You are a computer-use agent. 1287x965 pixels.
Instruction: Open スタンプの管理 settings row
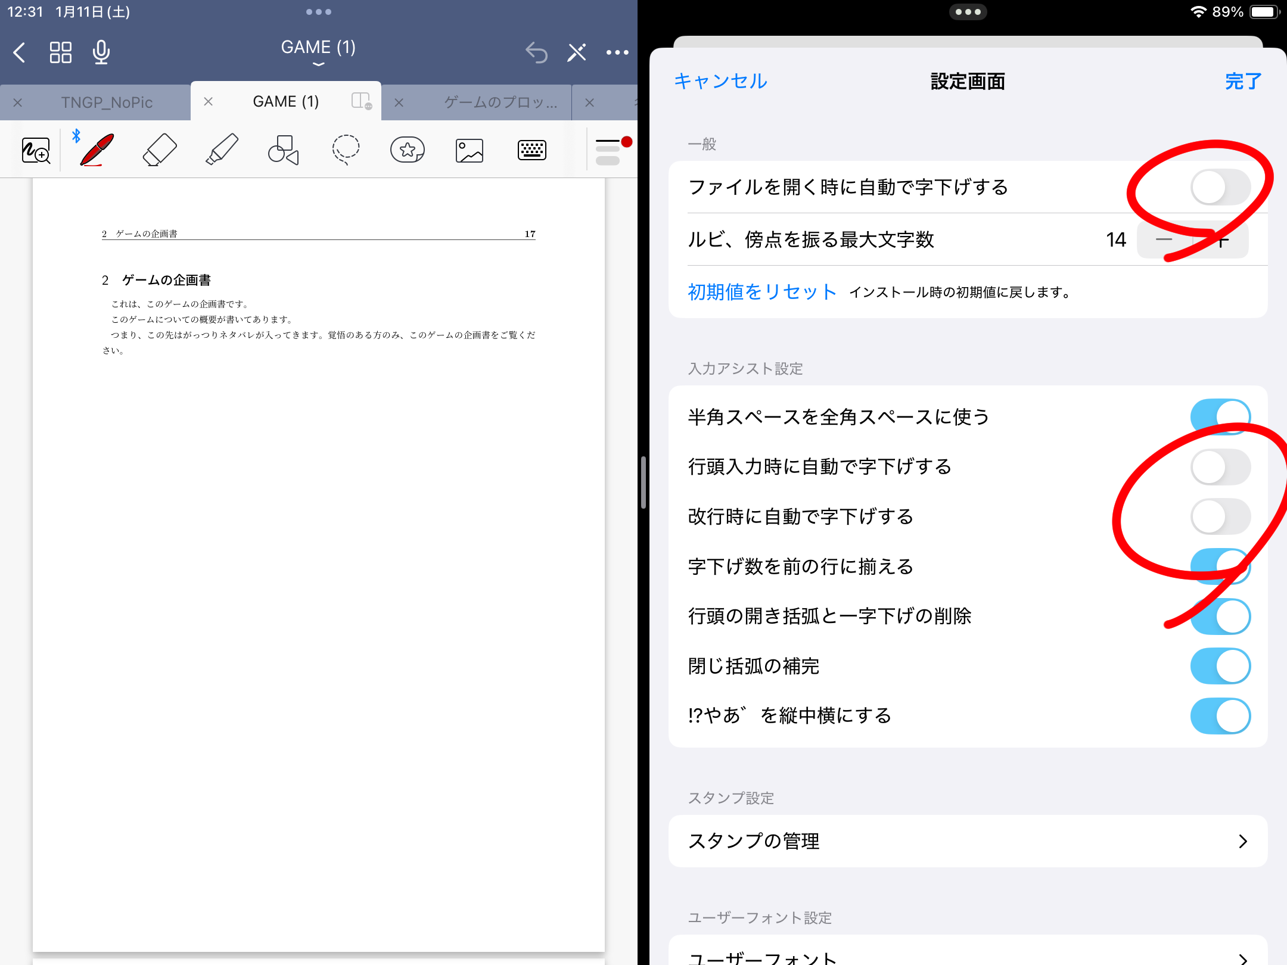click(x=968, y=841)
